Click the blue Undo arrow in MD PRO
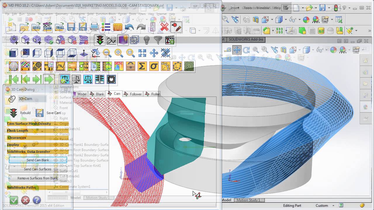The height and width of the screenshot is (210, 374). [129, 28]
